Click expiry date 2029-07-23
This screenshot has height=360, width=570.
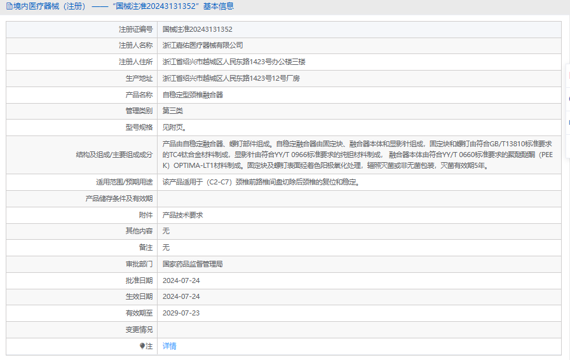pos(181,313)
